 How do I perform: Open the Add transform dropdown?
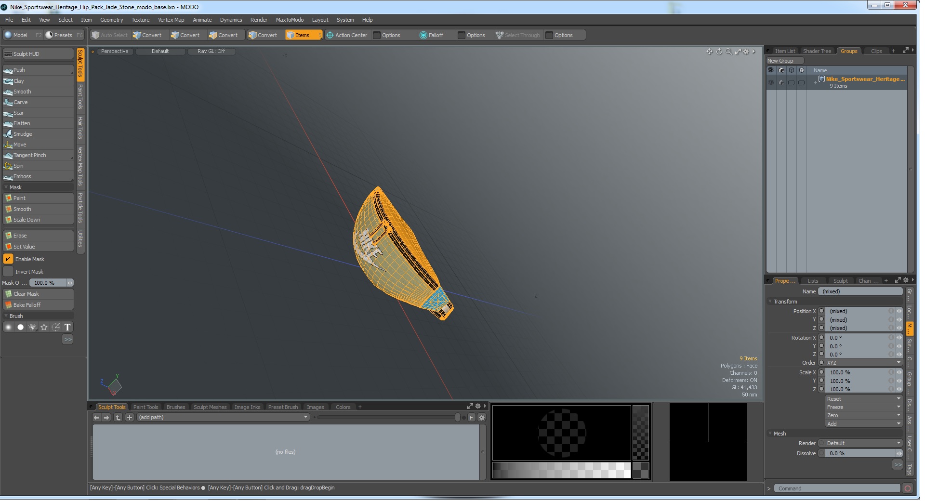863,424
